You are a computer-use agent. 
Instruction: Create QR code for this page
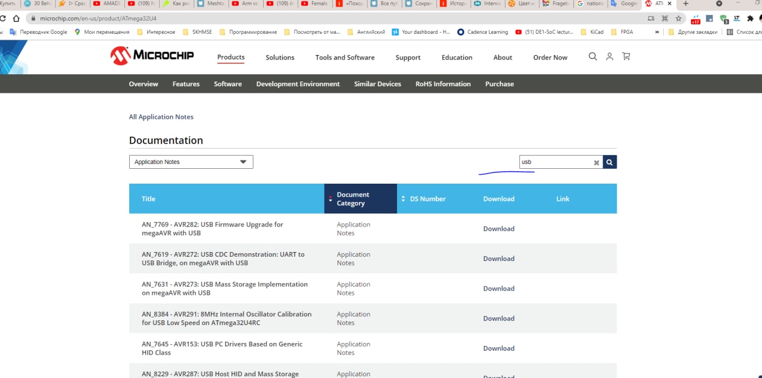665,18
